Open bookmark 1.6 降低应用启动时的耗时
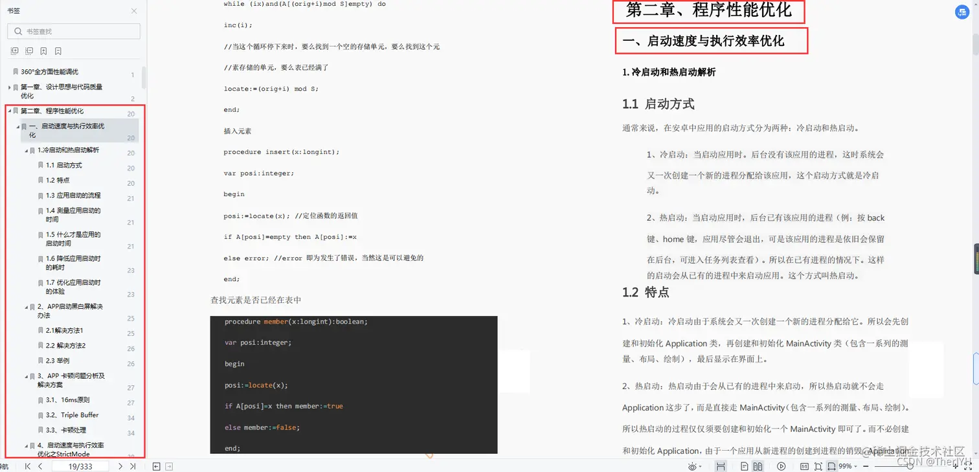 coord(73,263)
